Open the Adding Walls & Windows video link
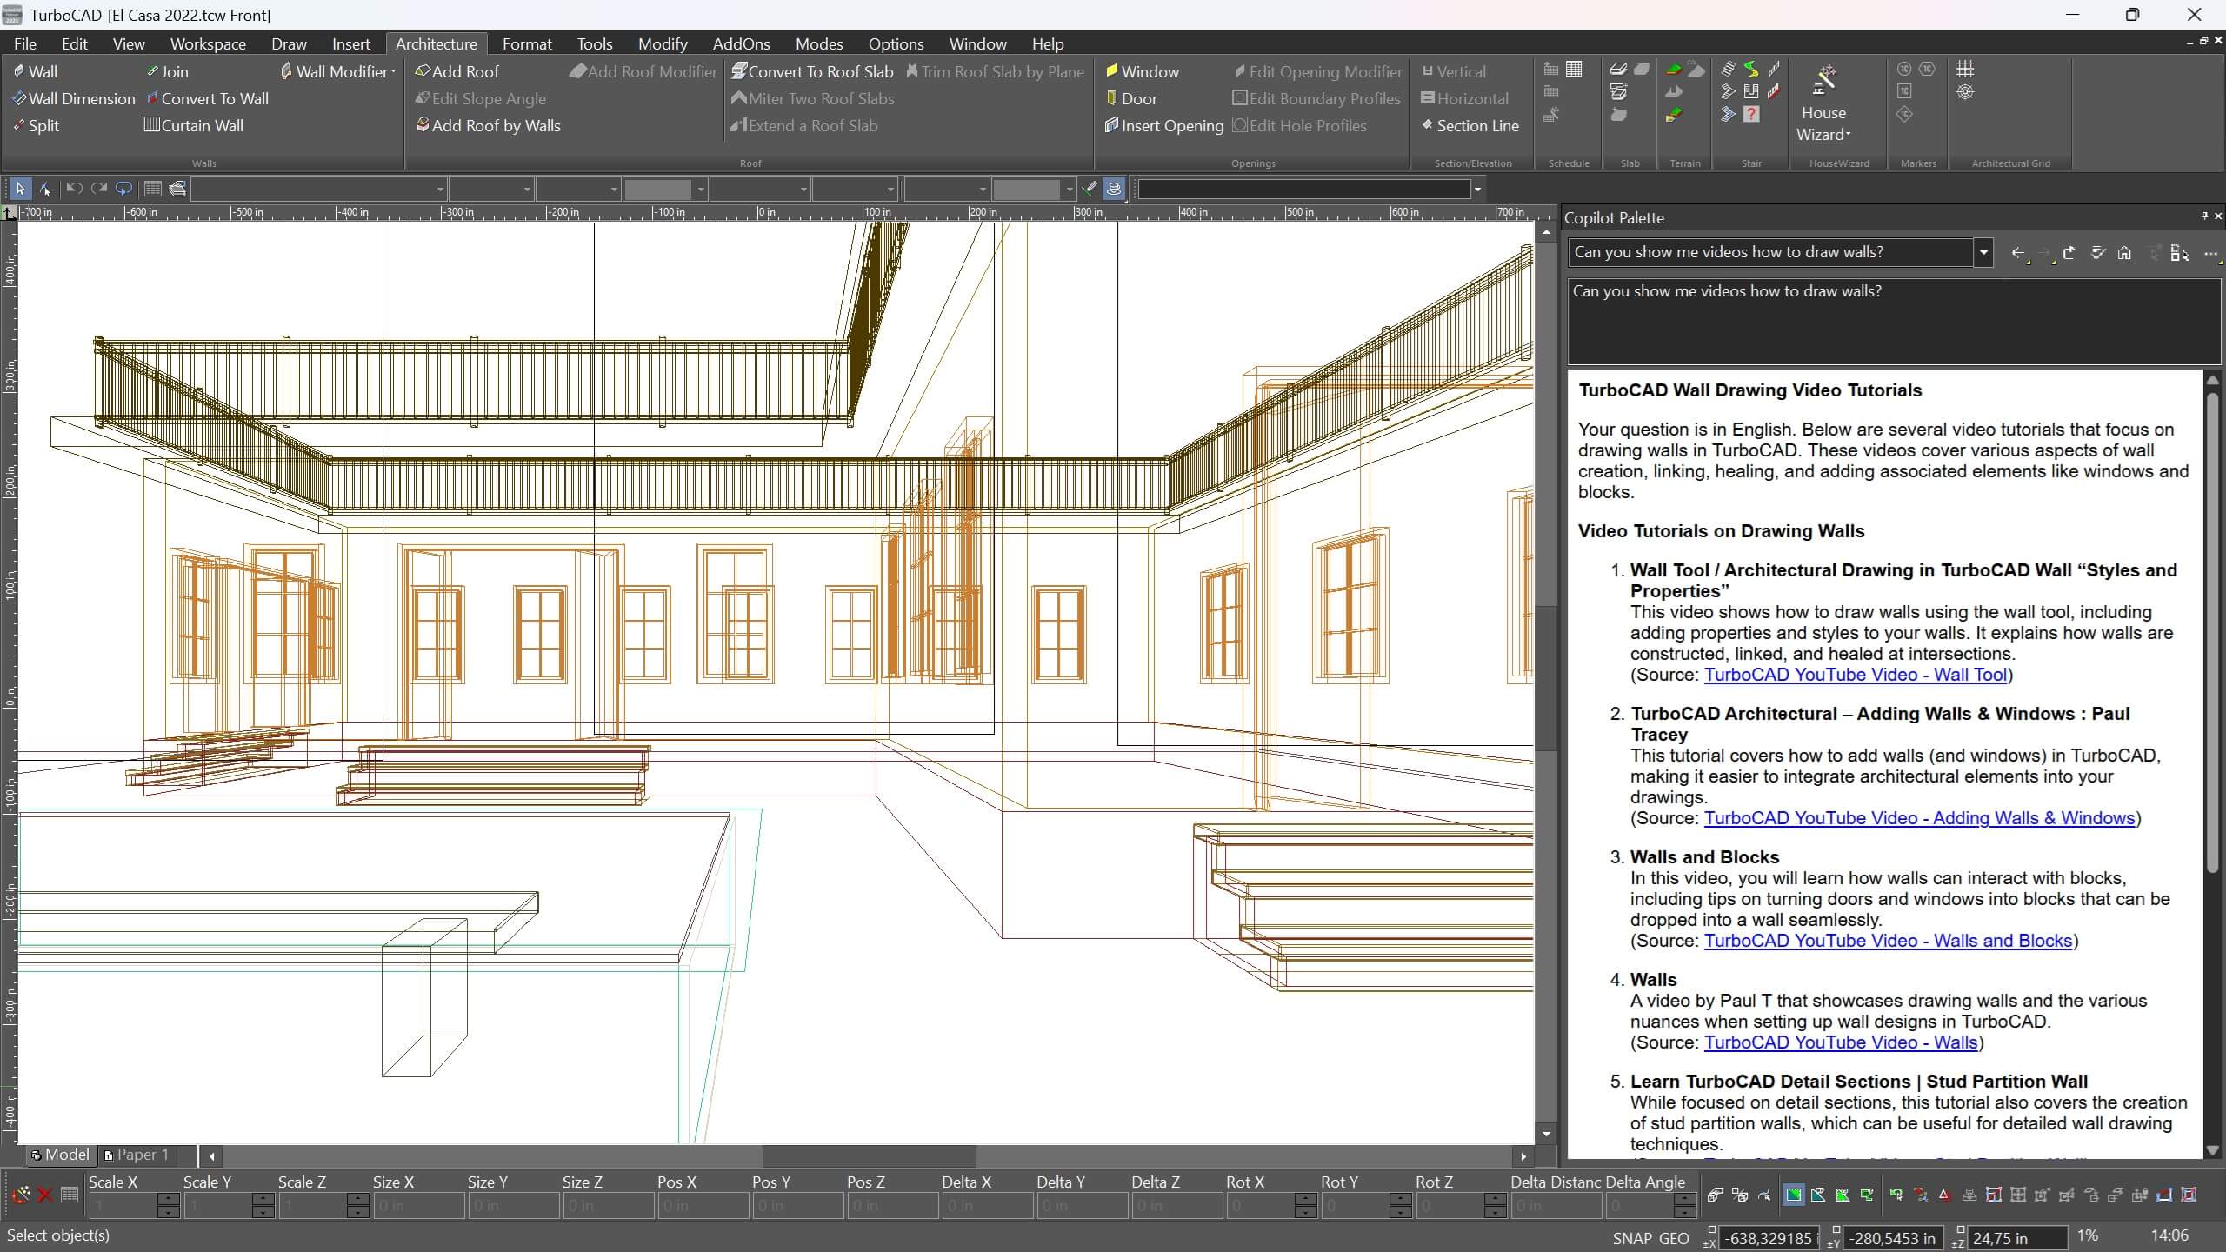 1919,818
